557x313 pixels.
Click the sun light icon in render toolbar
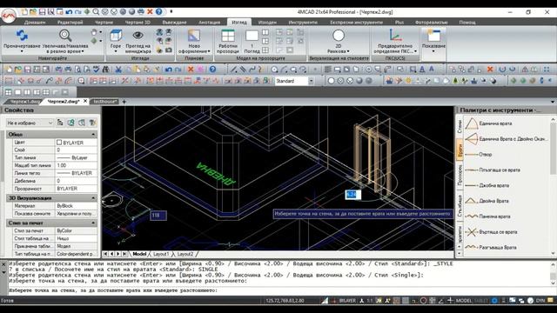[408, 81]
